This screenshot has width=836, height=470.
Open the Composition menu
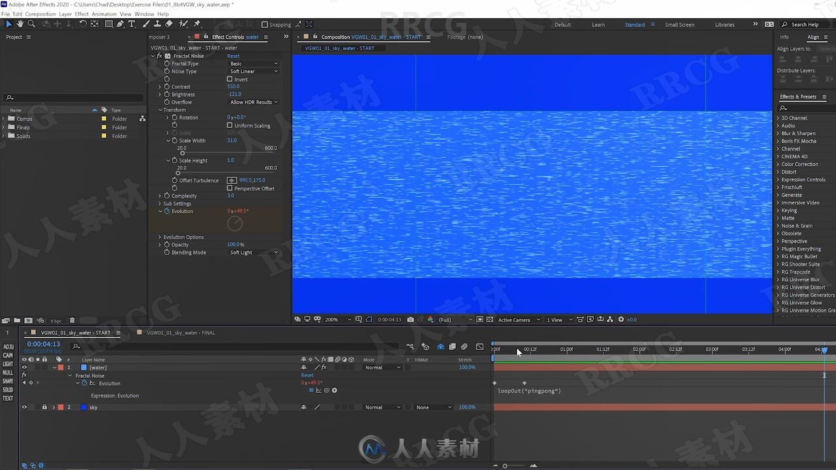(x=40, y=14)
